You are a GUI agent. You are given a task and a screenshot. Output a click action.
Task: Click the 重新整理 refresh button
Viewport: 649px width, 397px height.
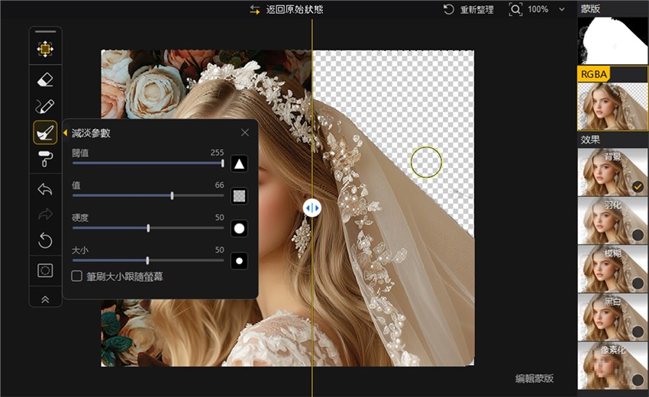[x=469, y=9]
